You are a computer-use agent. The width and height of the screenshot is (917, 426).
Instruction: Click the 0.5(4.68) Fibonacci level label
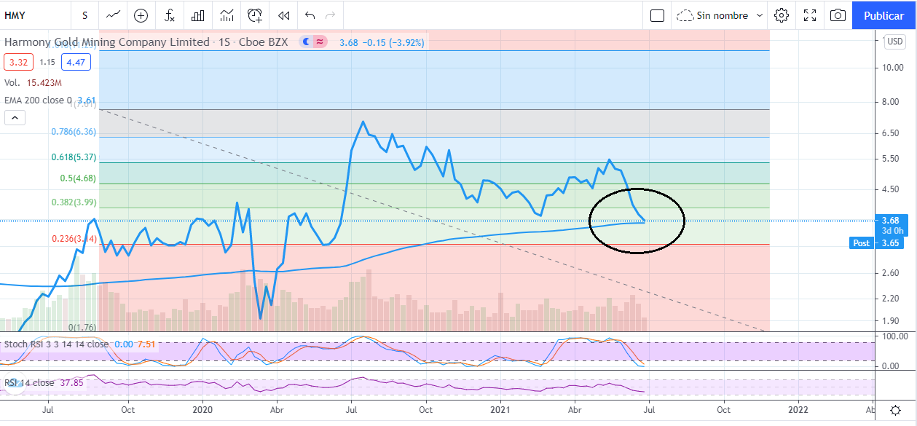[x=78, y=178]
